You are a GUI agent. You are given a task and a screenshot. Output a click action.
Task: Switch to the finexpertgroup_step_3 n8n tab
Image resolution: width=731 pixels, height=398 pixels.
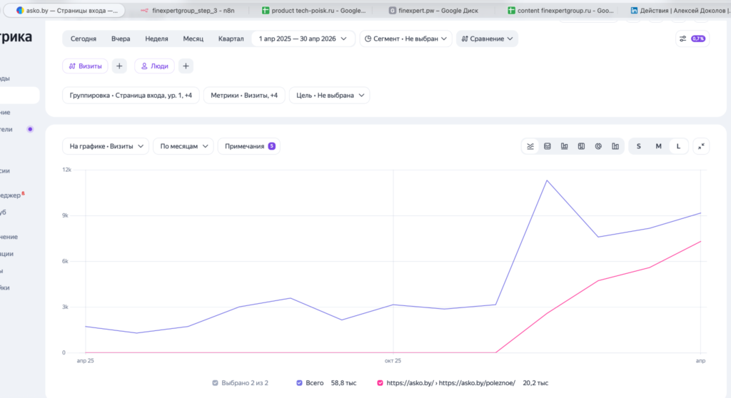188,10
